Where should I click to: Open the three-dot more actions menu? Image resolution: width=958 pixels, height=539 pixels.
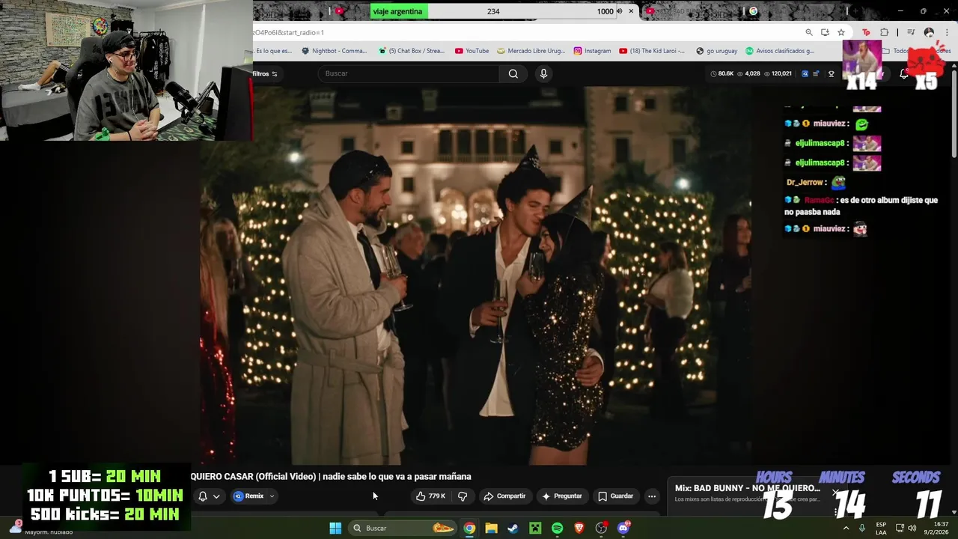(652, 496)
